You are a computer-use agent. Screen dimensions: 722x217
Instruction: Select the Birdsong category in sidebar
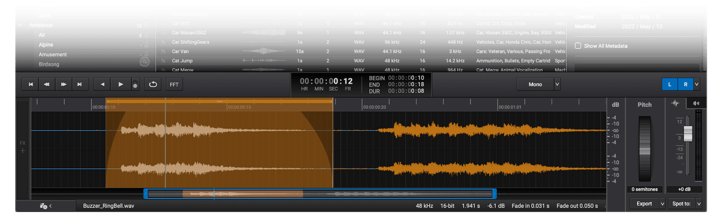pyautogui.click(x=49, y=65)
